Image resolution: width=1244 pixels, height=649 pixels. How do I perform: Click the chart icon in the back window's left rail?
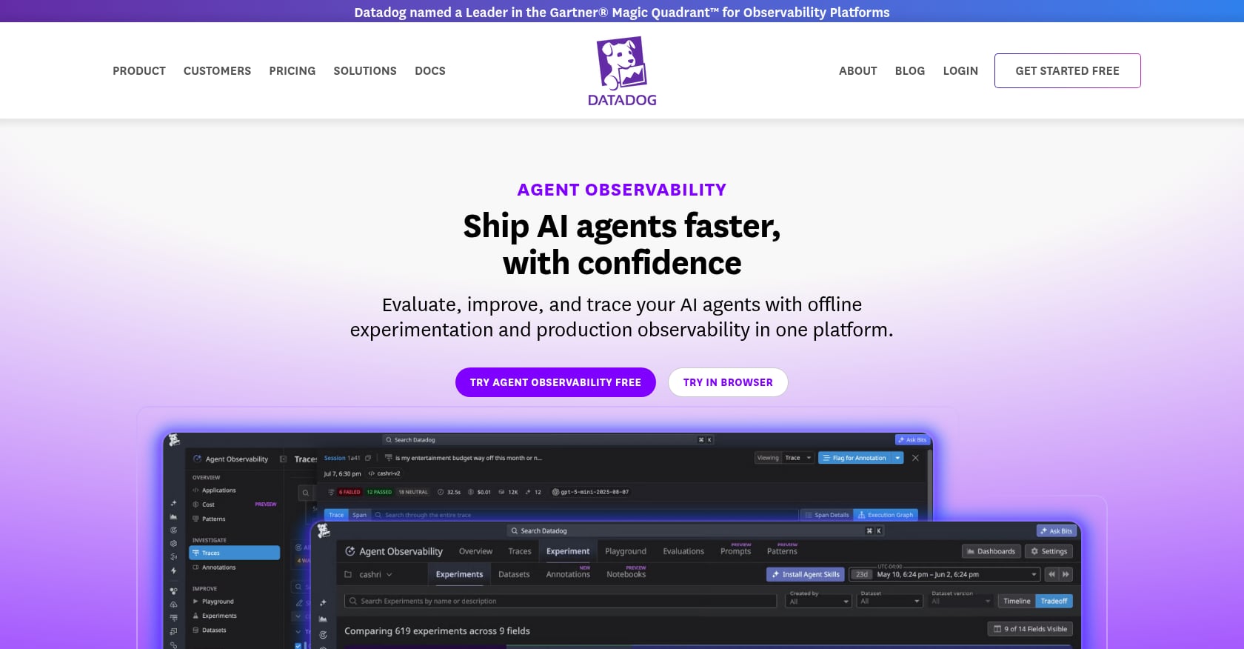(173, 516)
